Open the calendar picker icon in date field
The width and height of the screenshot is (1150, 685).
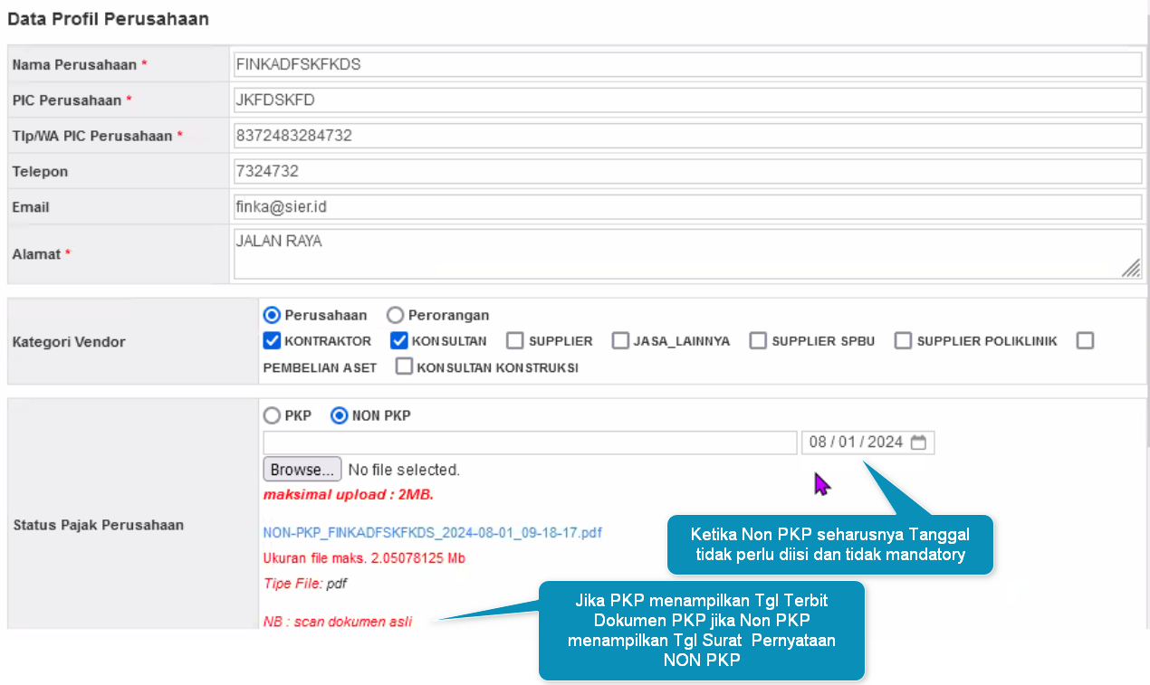[918, 442]
